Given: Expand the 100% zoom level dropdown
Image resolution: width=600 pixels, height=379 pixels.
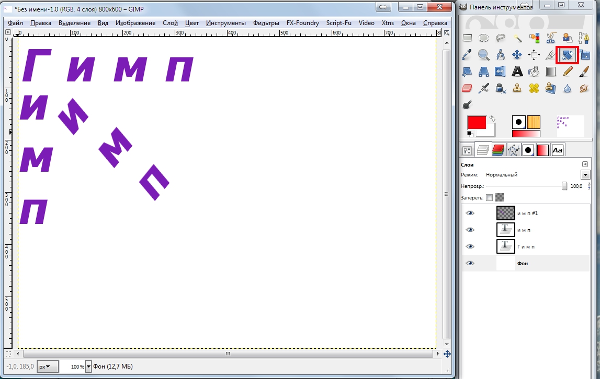Looking at the screenshot, I should tap(88, 366).
